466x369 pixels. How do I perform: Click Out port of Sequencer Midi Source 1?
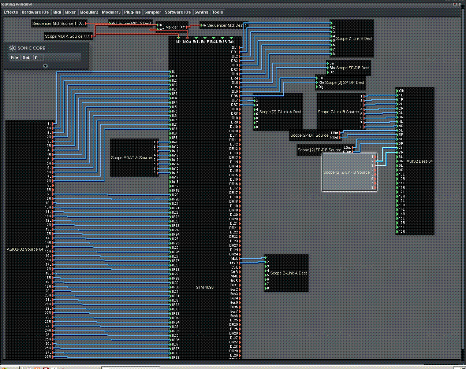[x=86, y=23]
